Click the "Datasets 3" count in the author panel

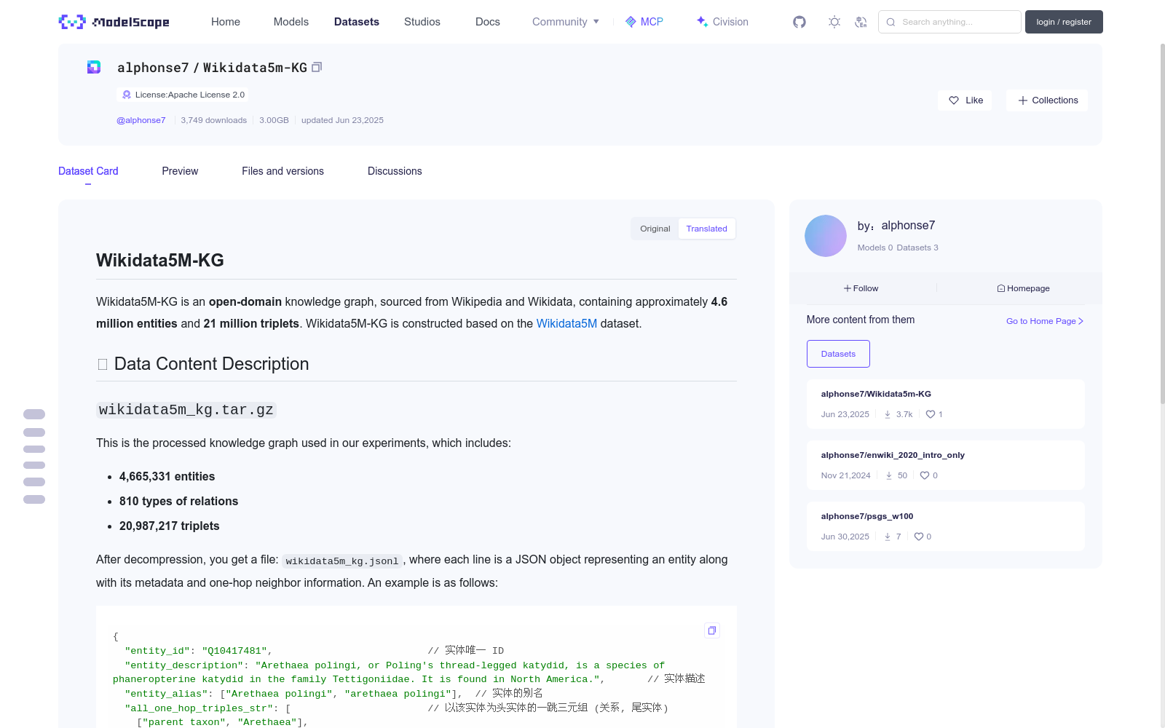pos(917,248)
